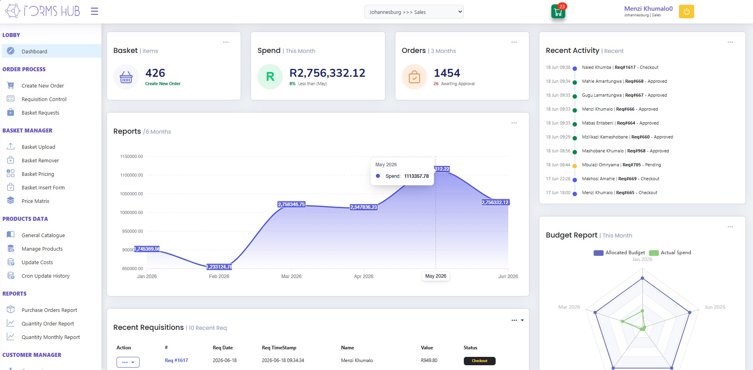Click the 1,233124.78 data point label
Screen dimensions: 753x370
click(219, 267)
